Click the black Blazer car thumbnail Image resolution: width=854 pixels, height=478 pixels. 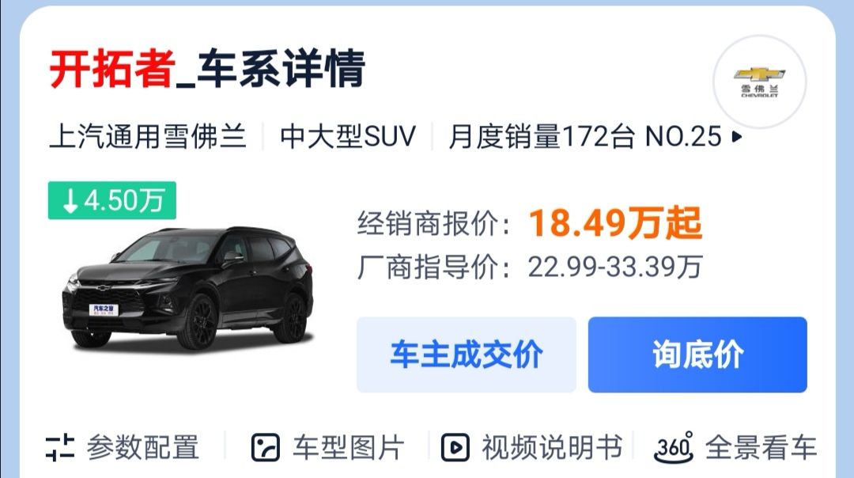click(x=188, y=287)
